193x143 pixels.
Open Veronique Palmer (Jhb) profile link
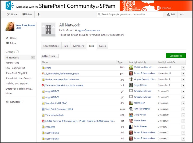(x=25, y=26)
